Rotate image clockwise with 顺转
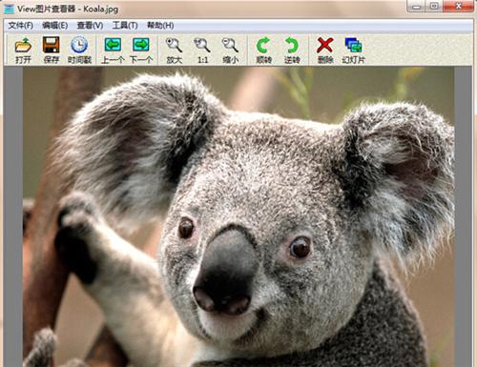Screen dimensions: 477x367 click(x=263, y=50)
